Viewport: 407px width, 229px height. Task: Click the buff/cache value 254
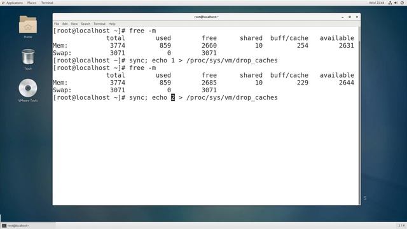click(303, 46)
